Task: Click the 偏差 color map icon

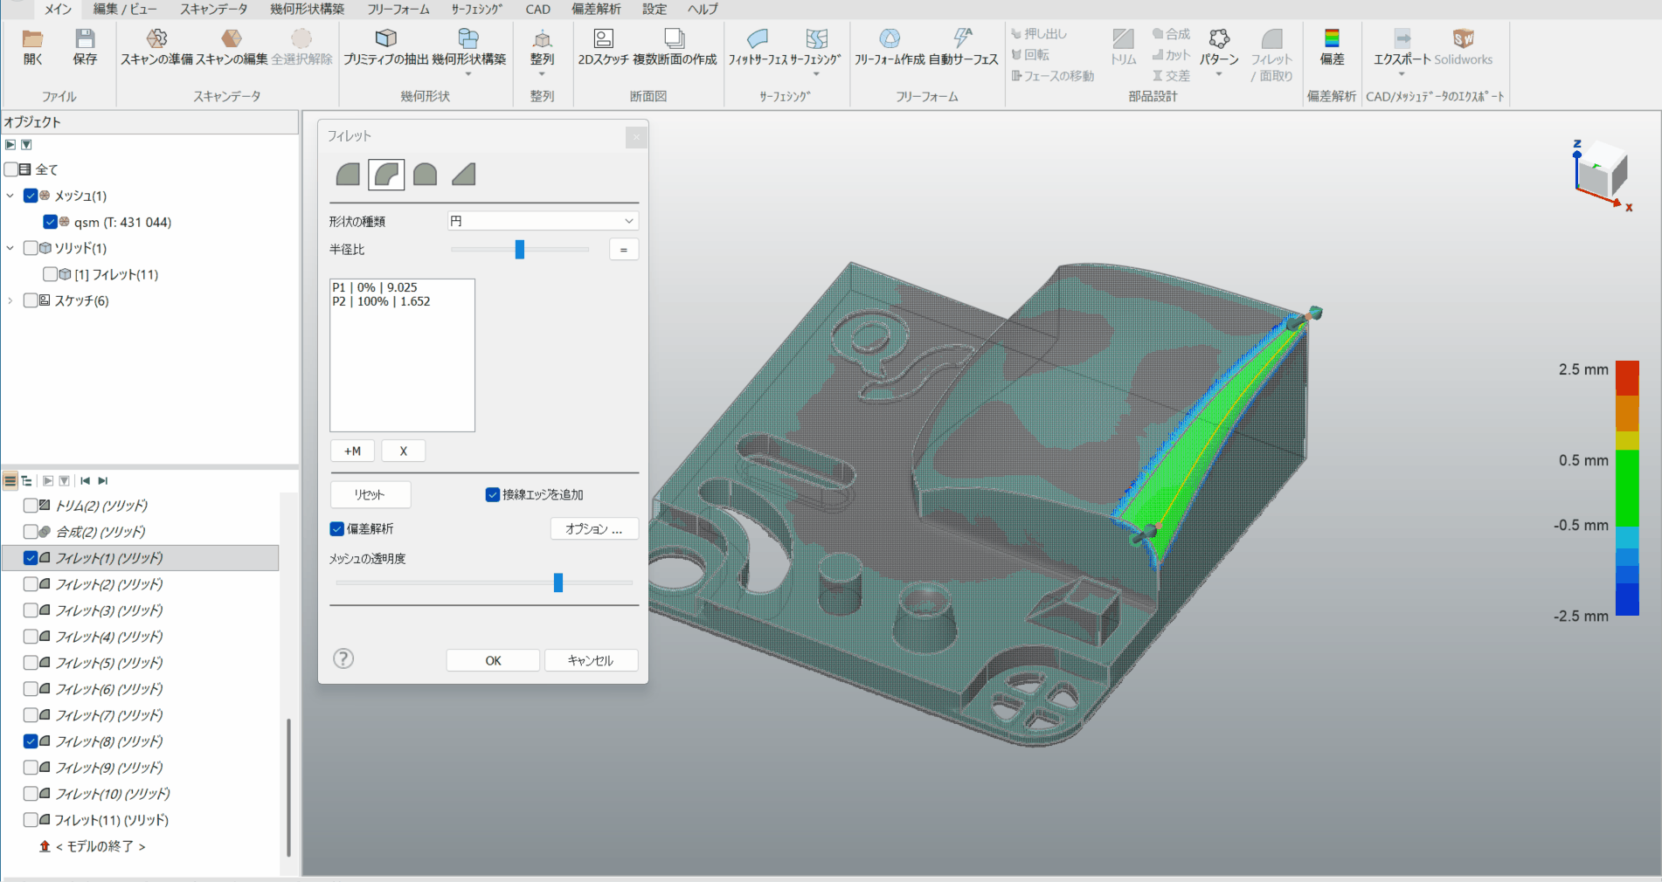Action: (1332, 39)
